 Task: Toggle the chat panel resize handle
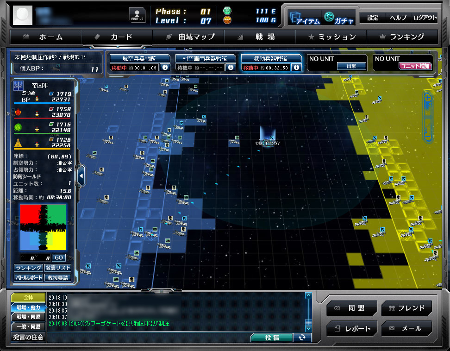click(162, 291)
